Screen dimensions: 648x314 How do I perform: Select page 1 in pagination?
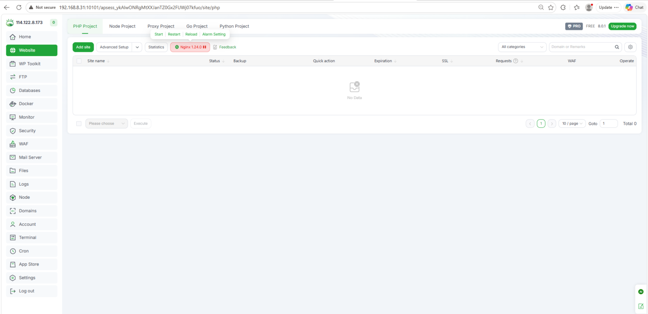click(x=541, y=124)
